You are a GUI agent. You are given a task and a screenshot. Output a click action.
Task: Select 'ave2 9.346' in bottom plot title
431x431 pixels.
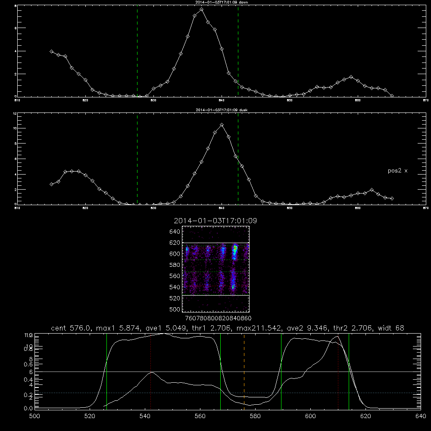307,328
